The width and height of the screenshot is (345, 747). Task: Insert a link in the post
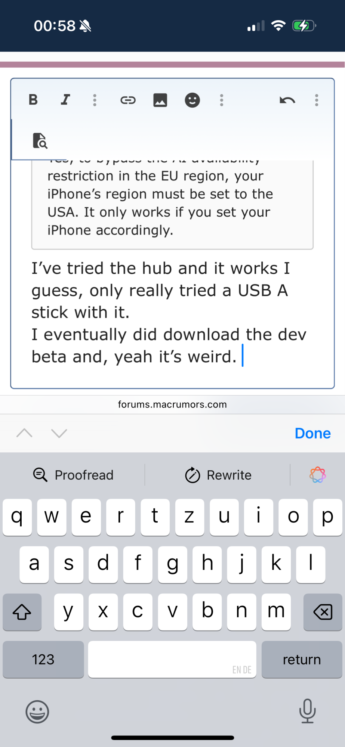[x=128, y=100]
